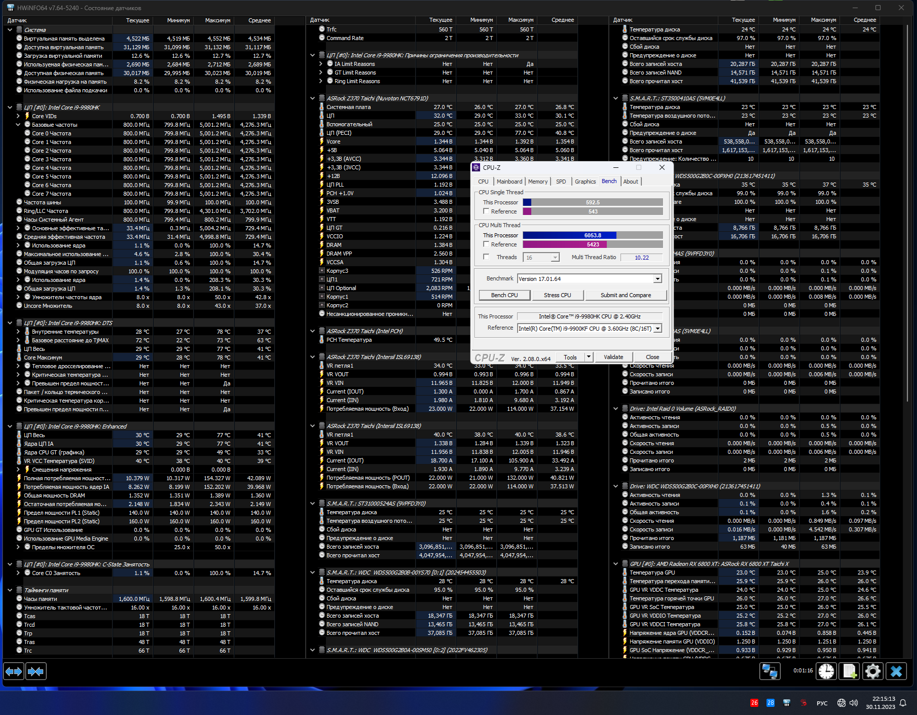Click the Validate button

pyautogui.click(x=613, y=357)
